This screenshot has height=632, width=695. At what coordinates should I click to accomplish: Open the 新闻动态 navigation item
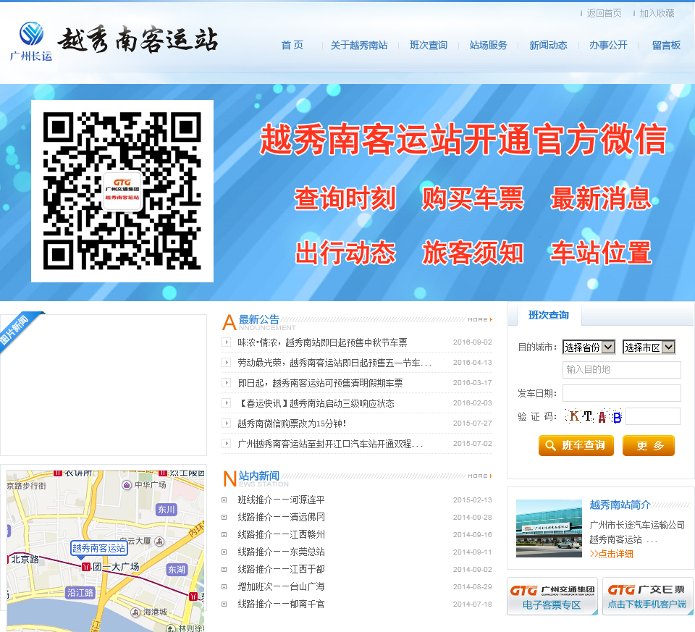548,45
